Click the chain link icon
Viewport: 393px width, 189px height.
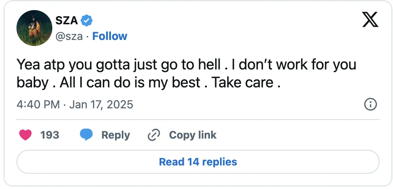coord(154,135)
